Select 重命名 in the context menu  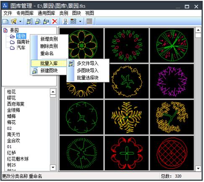pyautogui.click(x=47, y=53)
